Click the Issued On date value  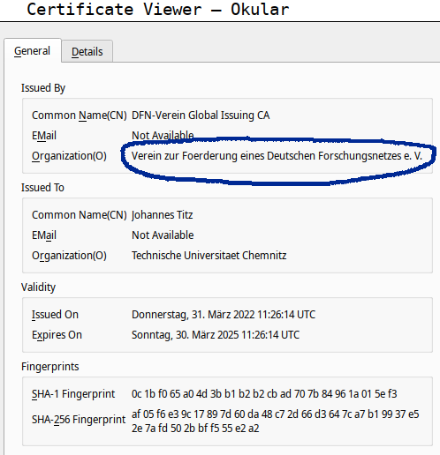click(x=224, y=315)
